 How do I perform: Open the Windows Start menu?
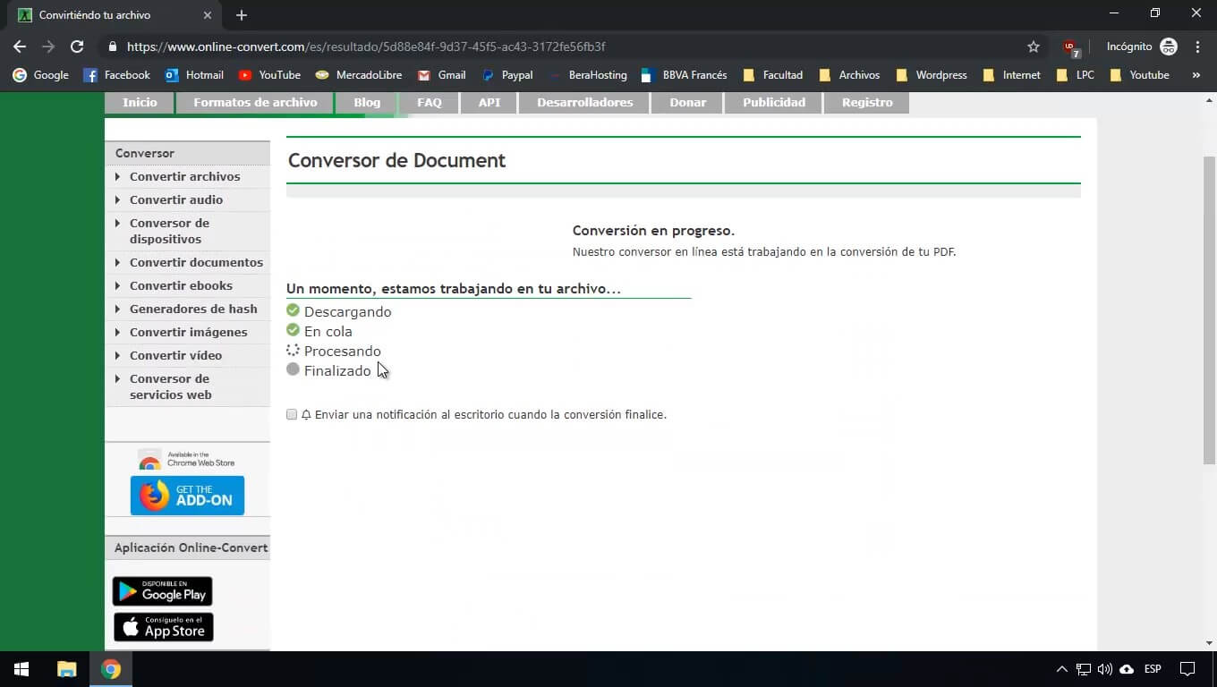[21, 669]
